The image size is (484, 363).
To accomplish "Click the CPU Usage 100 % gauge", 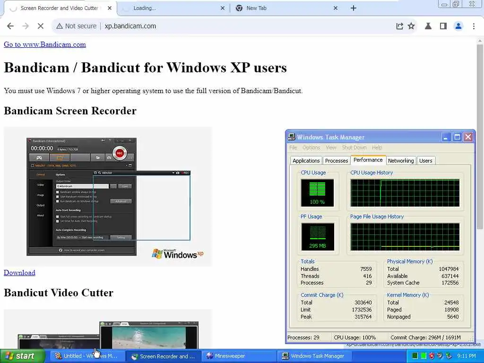I will [317, 193].
